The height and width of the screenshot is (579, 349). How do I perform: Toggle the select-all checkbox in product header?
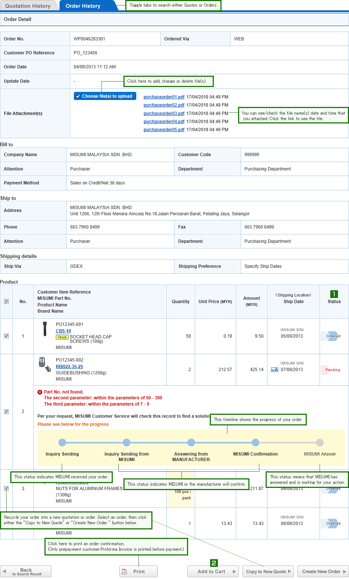pyautogui.click(x=6, y=302)
